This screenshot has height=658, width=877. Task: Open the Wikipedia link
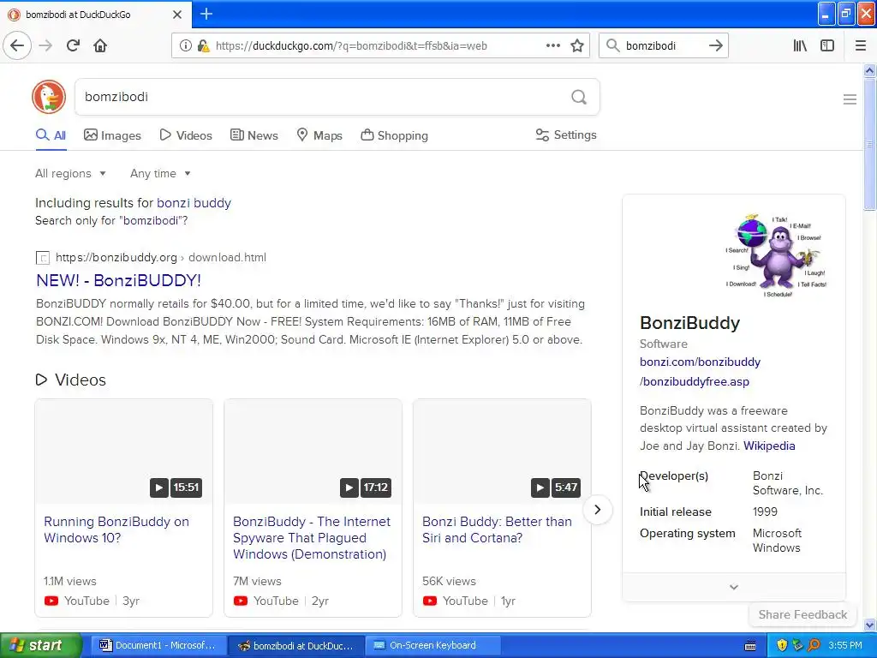[x=769, y=446]
